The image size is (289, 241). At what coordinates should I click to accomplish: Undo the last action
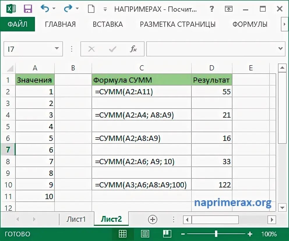[x=45, y=8]
